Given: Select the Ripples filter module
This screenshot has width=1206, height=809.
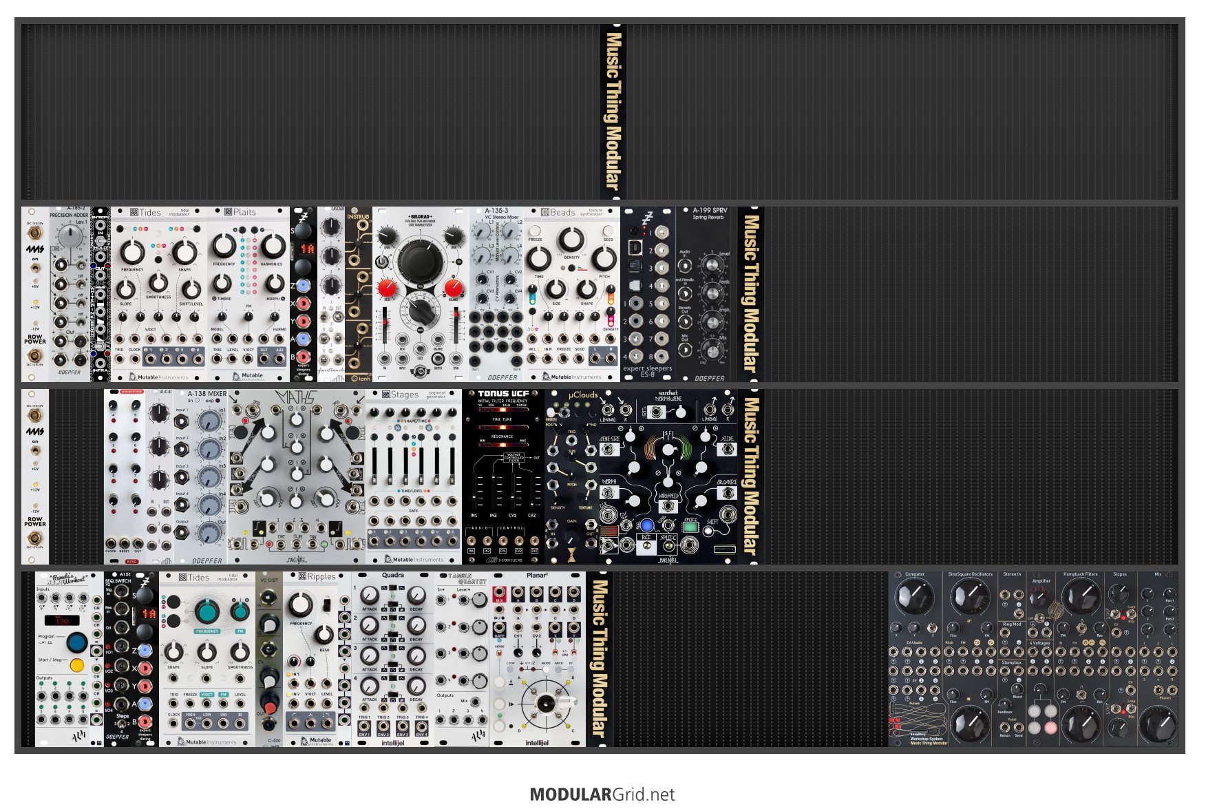Looking at the screenshot, I should point(310,660).
